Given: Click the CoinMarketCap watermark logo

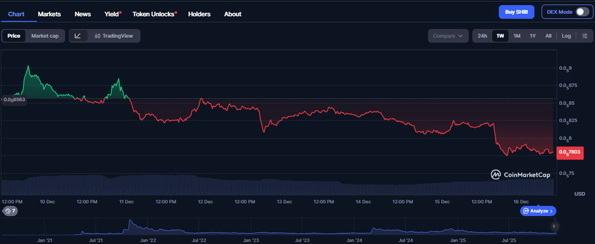Looking at the screenshot, I should pyautogui.click(x=520, y=174).
